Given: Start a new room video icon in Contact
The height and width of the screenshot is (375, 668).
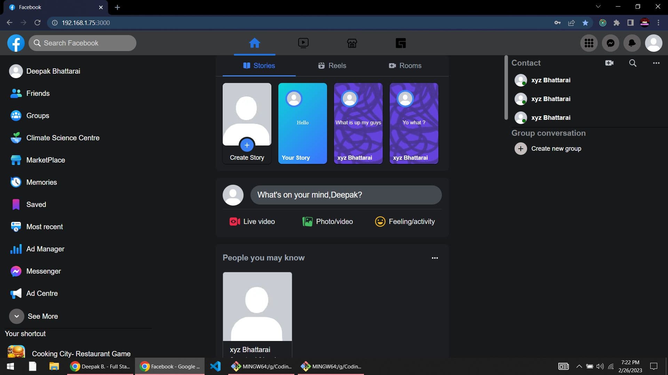Looking at the screenshot, I should point(609,63).
